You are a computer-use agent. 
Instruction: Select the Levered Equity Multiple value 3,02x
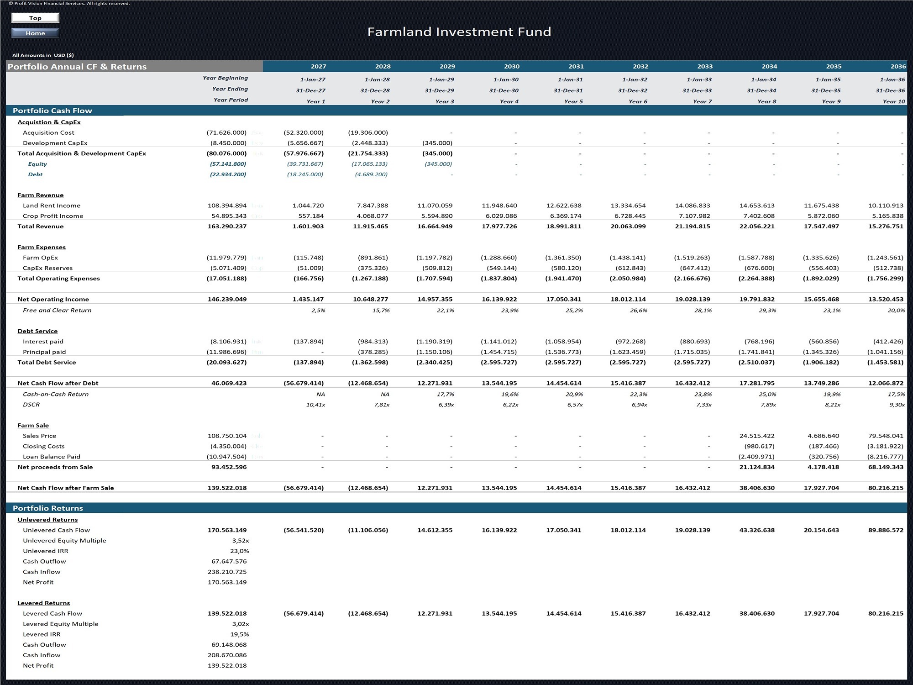(x=240, y=624)
